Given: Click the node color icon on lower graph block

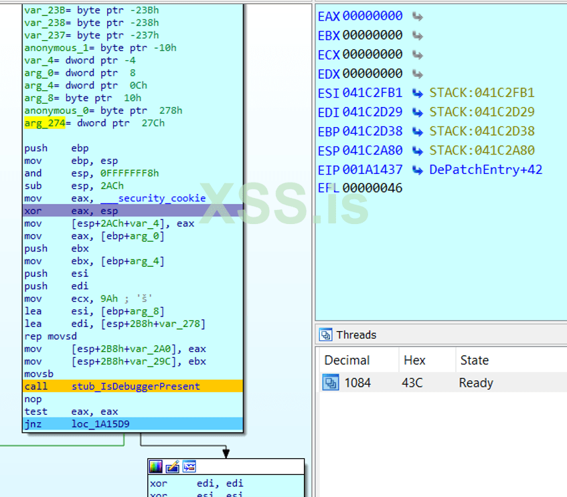Looking at the screenshot, I should point(155,467).
